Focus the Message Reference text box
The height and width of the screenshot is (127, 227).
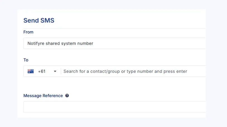pos(114,107)
